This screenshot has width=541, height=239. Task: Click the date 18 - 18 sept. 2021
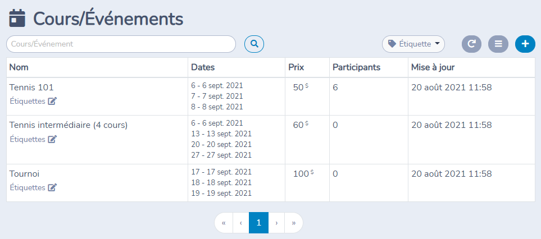tap(221, 182)
